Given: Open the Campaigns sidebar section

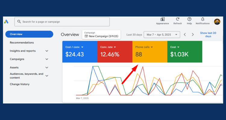Looking at the screenshot, I should 17,59.
